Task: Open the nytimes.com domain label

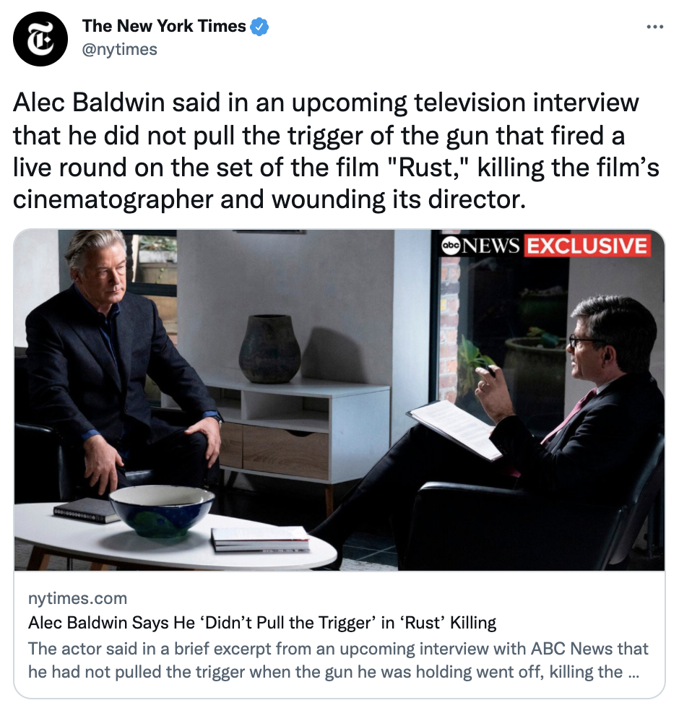Action: coord(78,598)
